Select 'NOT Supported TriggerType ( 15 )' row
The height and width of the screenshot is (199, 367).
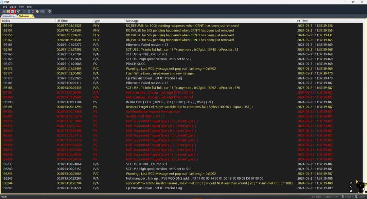click(x=181, y=121)
